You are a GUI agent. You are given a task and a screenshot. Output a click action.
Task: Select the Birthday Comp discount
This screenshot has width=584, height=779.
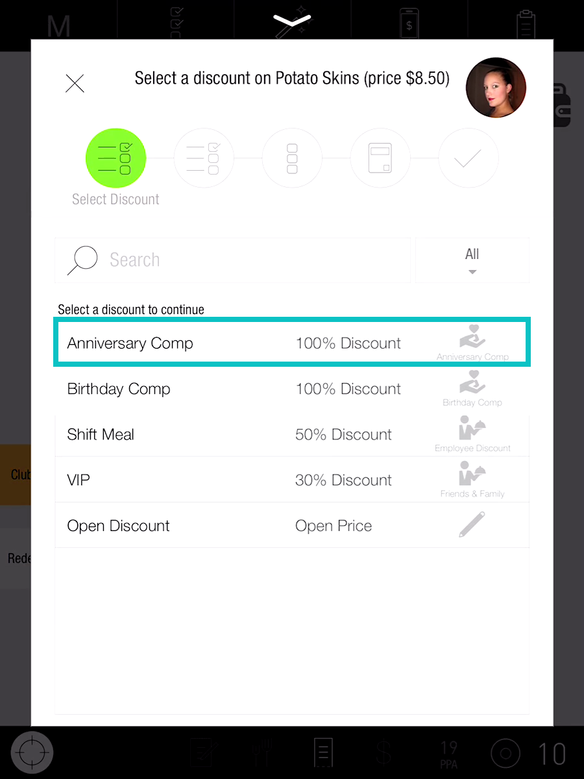click(292, 388)
